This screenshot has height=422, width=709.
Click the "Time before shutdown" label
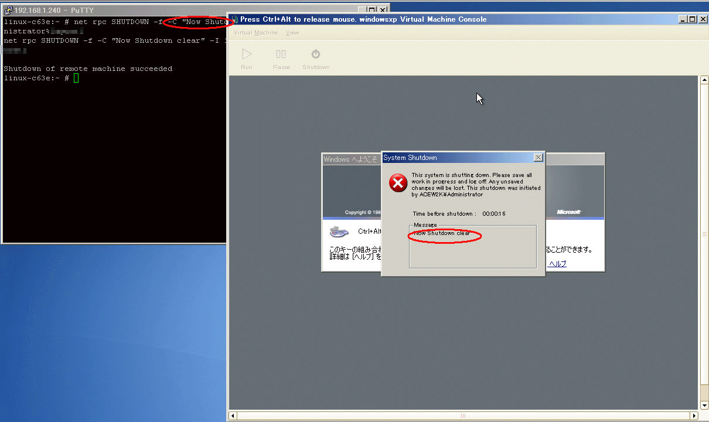[x=445, y=214]
